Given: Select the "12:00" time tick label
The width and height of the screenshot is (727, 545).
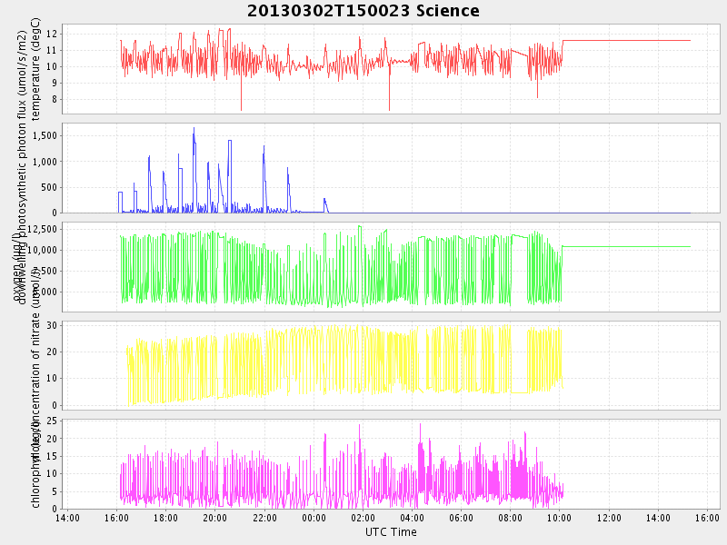Looking at the screenshot, I should pyautogui.click(x=609, y=518).
